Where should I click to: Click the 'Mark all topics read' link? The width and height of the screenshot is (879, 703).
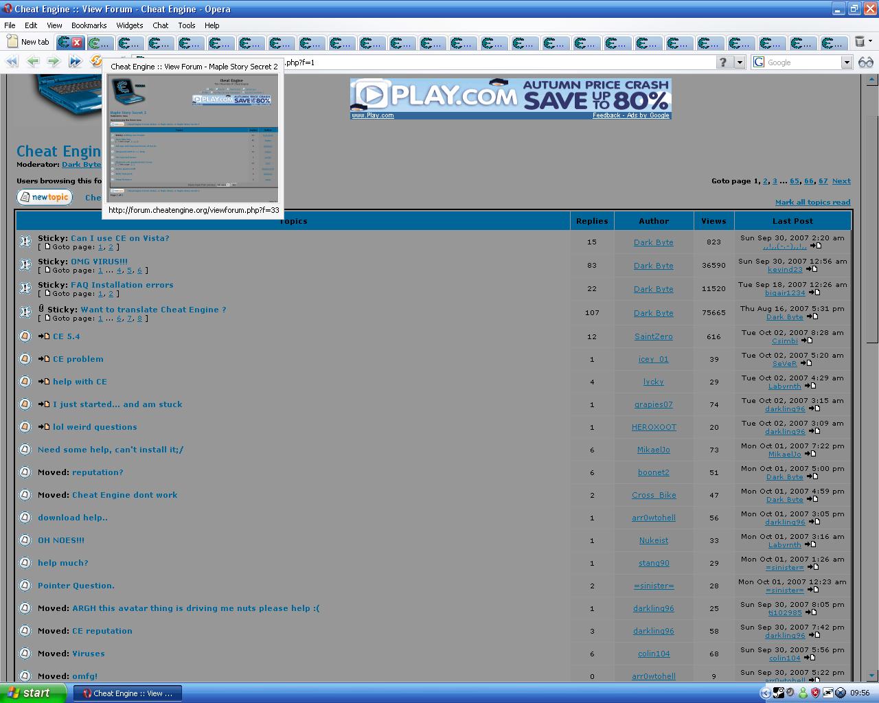pos(812,202)
